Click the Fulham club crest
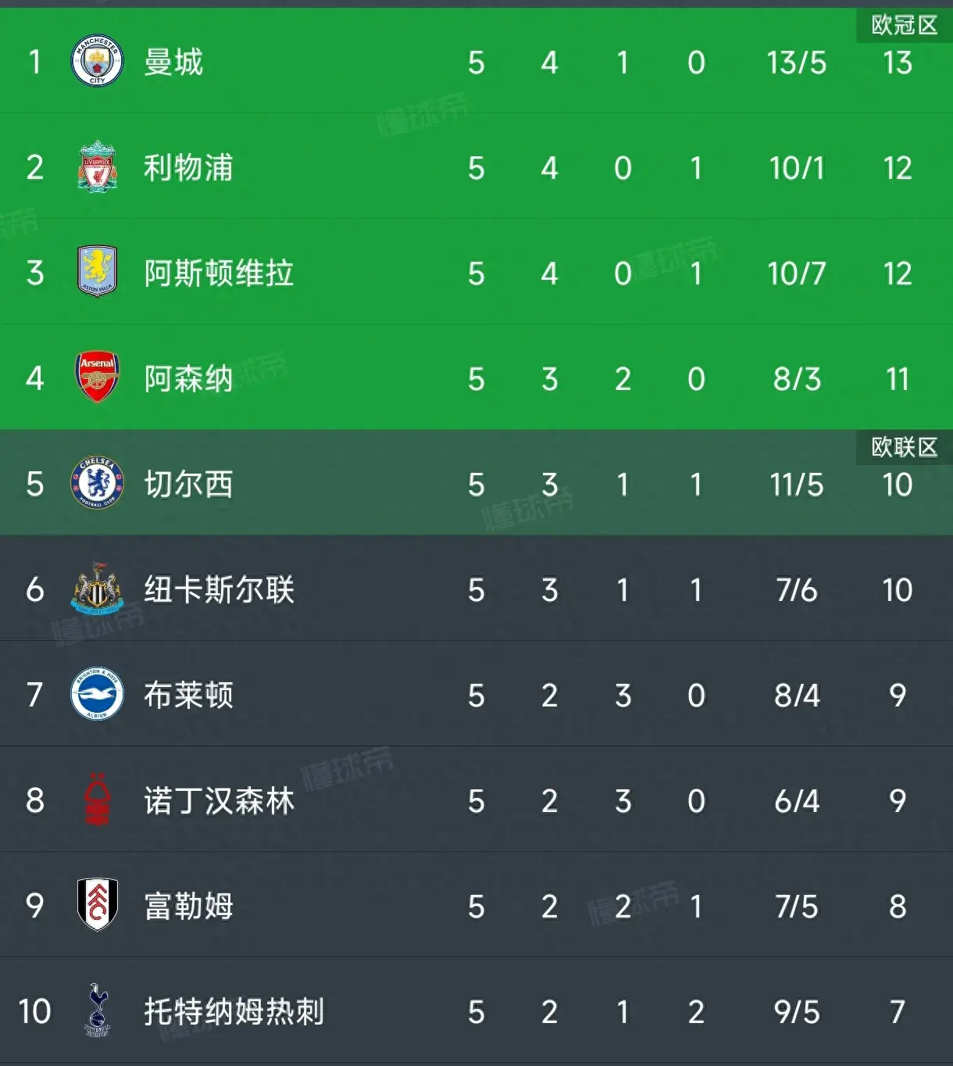This screenshot has width=953, height=1066. [x=97, y=905]
